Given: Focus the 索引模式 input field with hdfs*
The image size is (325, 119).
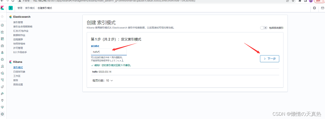Looking at the screenshot, I should tap(109, 52).
